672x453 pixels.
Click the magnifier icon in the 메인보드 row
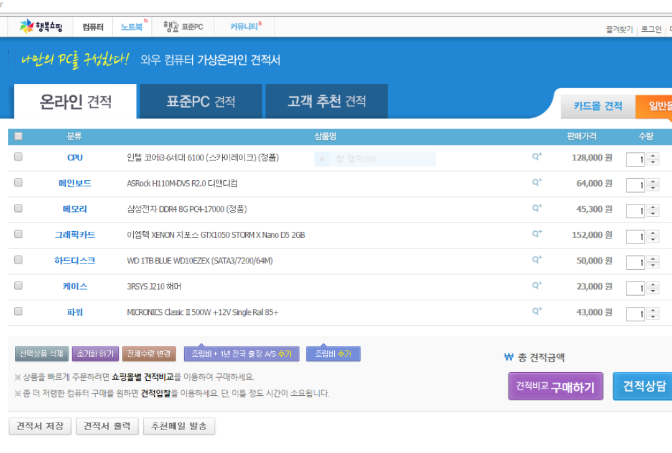pyautogui.click(x=536, y=183)
